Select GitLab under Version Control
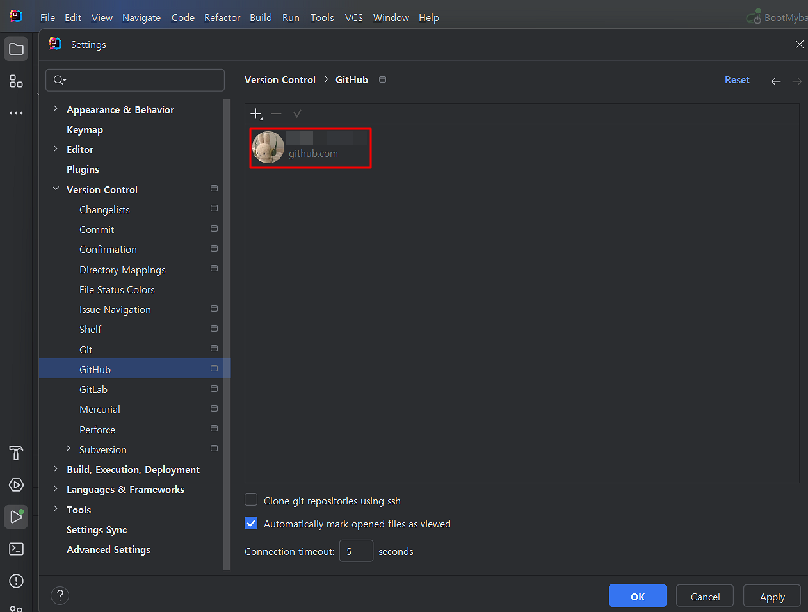Screen dimensions: 808x612 pyautogui.click(x=93, y=389)
